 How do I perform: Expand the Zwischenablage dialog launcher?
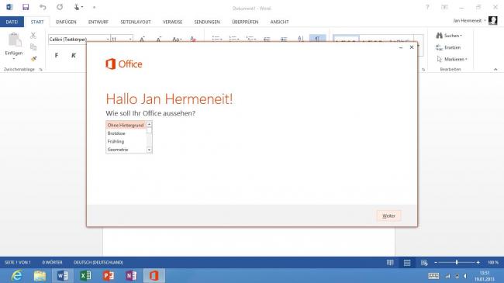pyautogui.click(x=41, y=70)
